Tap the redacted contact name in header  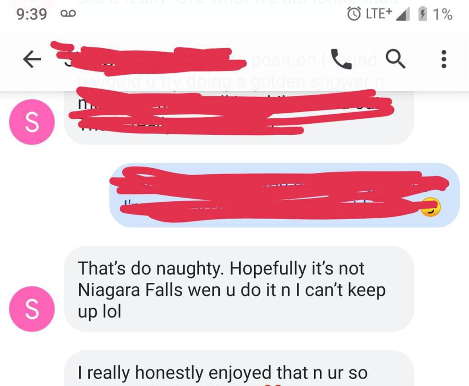(149, 59)
